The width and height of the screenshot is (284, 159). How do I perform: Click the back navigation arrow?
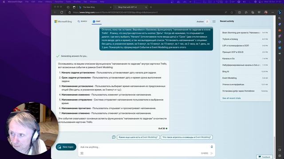(55, 12)
